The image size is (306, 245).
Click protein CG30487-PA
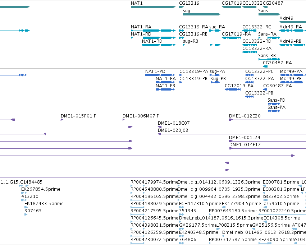[x=265, y=89]
